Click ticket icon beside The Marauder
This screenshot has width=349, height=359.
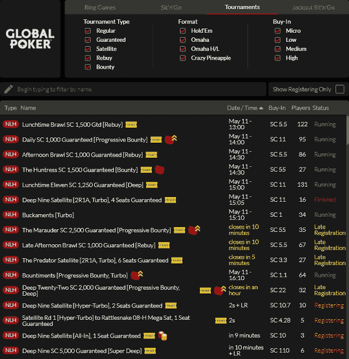pos(179,230)
